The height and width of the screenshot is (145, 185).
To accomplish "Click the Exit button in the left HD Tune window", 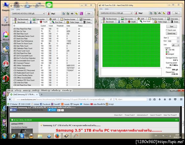I will tap(89, 14).
